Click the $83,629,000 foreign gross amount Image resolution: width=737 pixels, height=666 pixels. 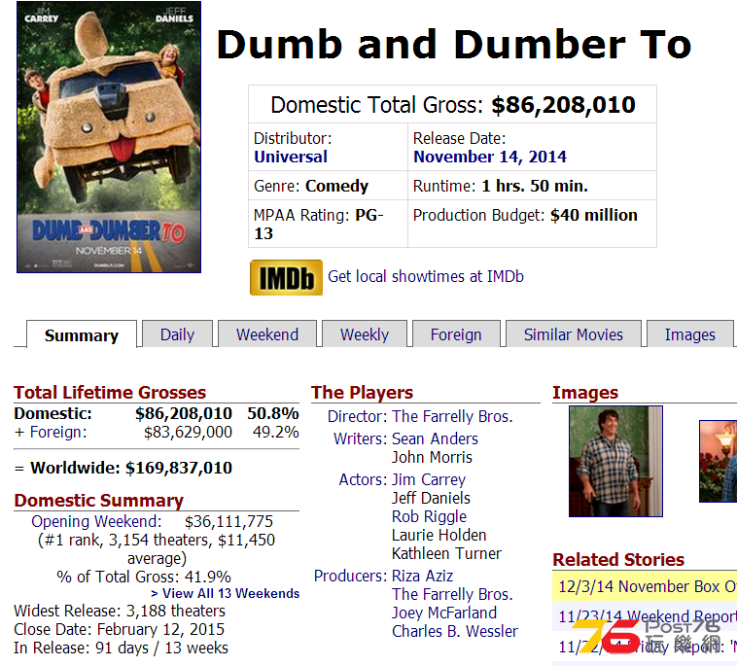[188, 432]
